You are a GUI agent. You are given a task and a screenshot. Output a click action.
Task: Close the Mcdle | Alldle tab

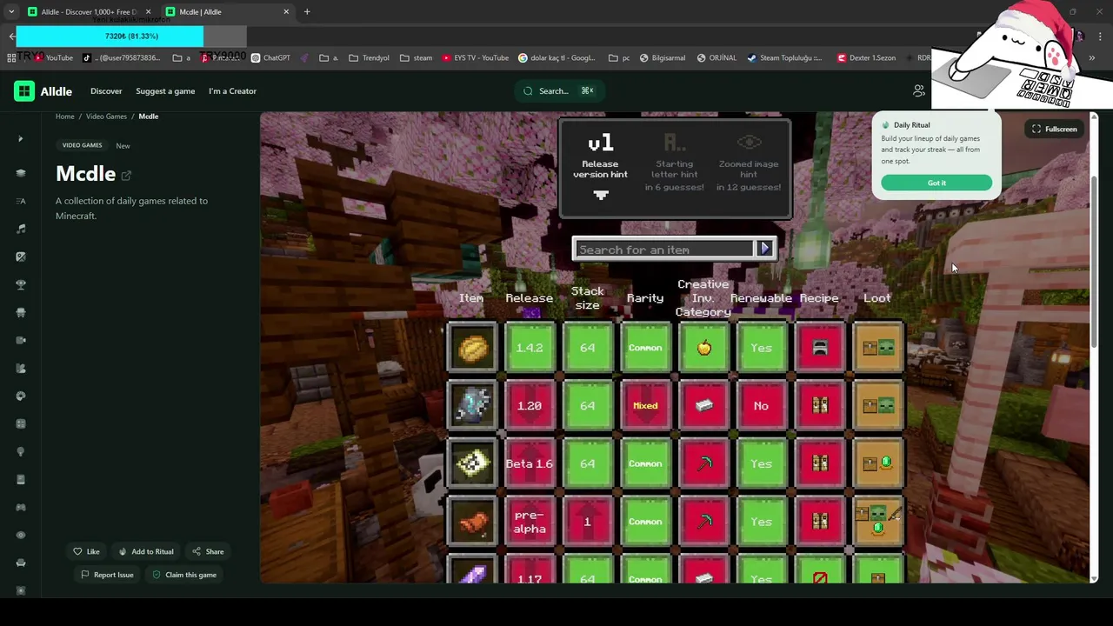point(286,12)
